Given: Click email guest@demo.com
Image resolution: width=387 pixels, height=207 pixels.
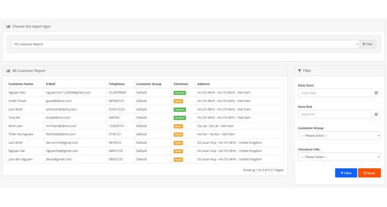Looking at the screenshot, I should (59, 101).
